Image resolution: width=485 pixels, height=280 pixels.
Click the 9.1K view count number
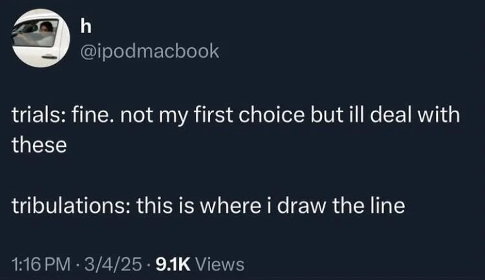(x=171, y=264)
